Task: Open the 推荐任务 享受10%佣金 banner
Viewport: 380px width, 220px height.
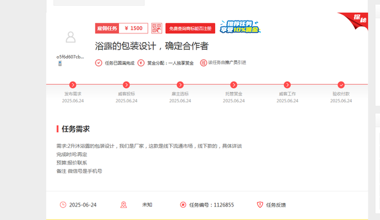Action: point(240,26)
